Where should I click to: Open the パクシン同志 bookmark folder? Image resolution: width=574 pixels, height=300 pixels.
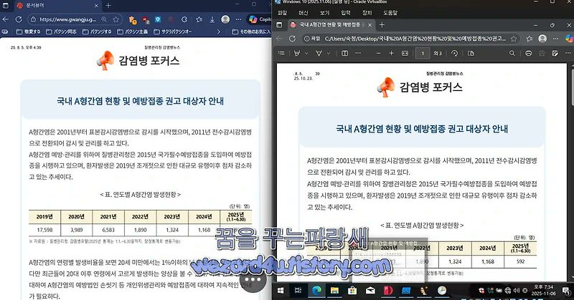61,32
